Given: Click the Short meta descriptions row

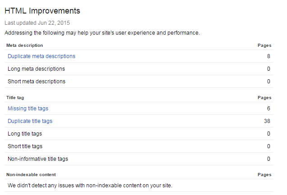Looking at the screenshot, I should coord(139,81).
